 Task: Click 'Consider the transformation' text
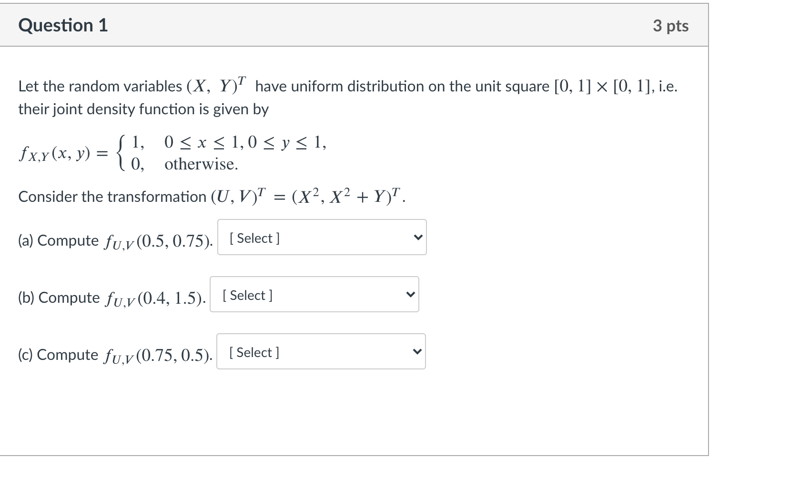pyautogui.click(x=112, y=197)
